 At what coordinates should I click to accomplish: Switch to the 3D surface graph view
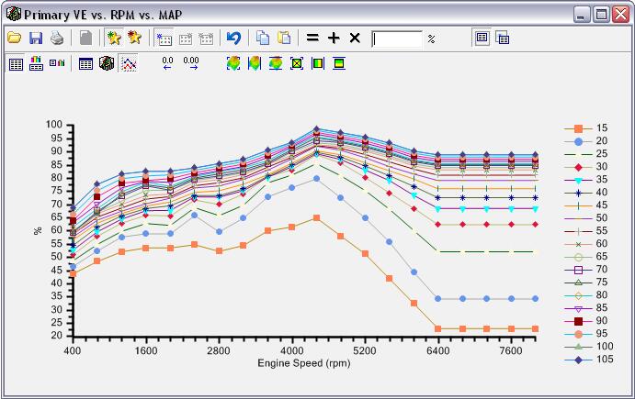pos(107,64)
